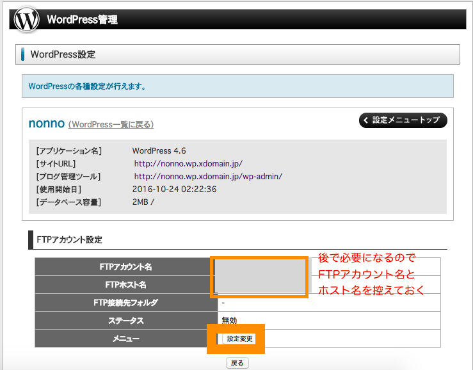
Task: Select the start date 2016-10-24 02:22:36
Action: point(174,189)
